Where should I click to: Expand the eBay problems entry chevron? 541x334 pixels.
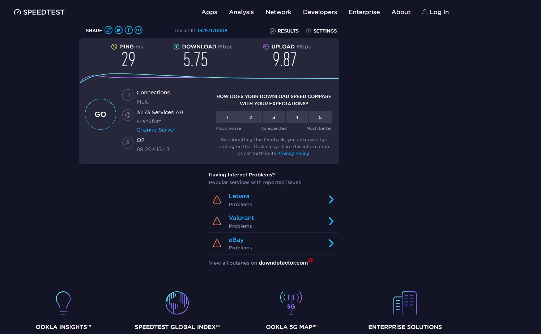click(331, 244)
